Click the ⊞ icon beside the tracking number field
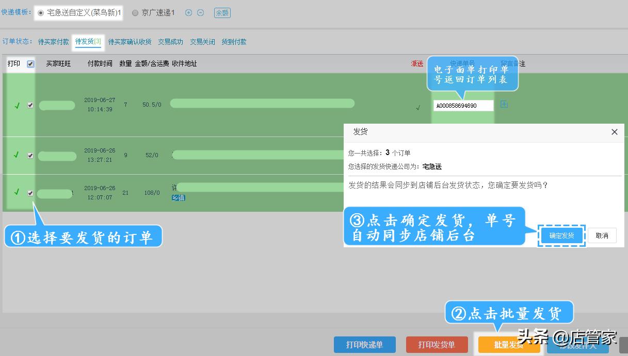 pyautogui.click(x=504, y=104)
